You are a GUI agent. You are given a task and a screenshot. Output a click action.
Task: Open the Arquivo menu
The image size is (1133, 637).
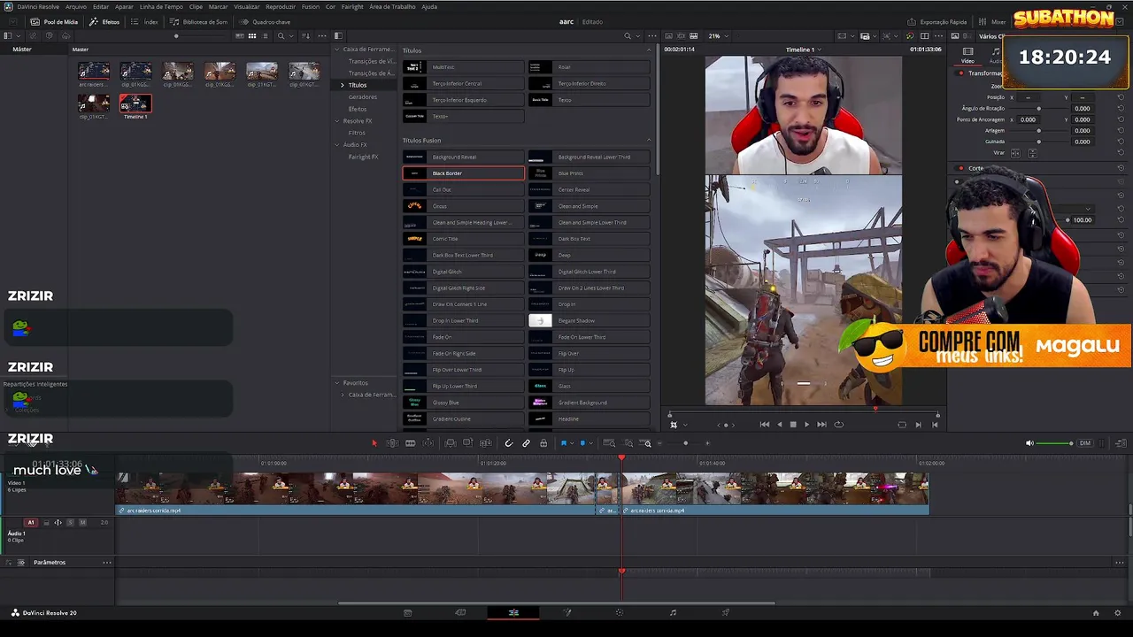[x=76, y=6]
